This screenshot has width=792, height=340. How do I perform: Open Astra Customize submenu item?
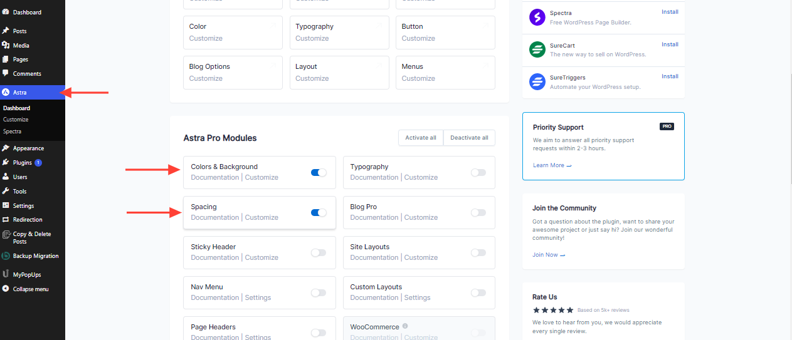coord(16,120)
